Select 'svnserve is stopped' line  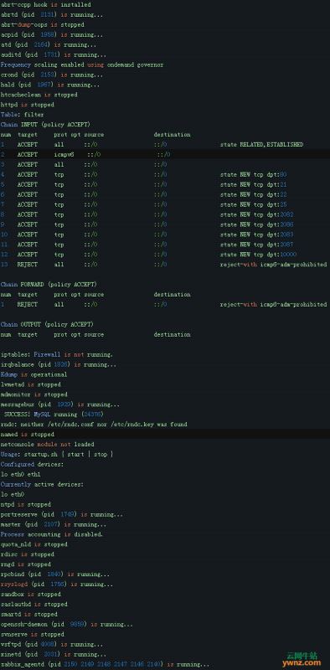(x=33, y=634)
